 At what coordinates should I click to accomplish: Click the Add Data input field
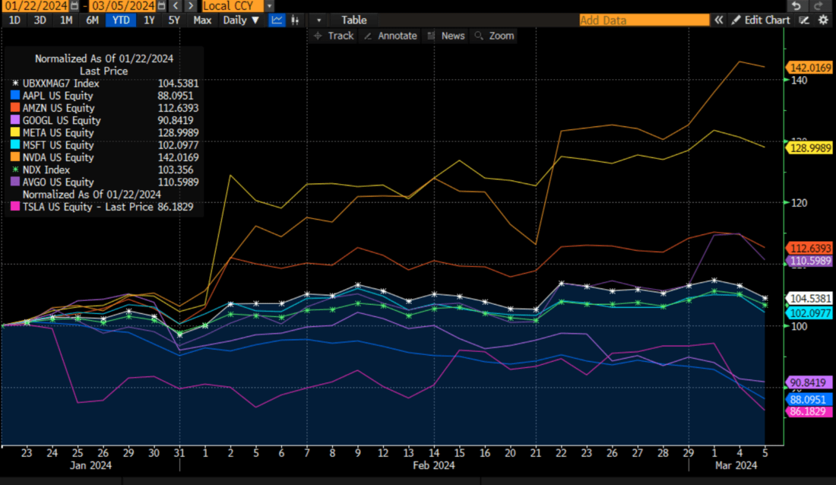644,20
